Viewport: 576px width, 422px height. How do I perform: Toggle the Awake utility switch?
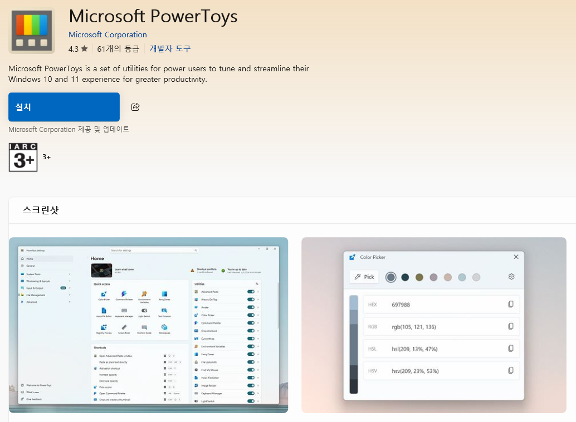pos(251,307)
